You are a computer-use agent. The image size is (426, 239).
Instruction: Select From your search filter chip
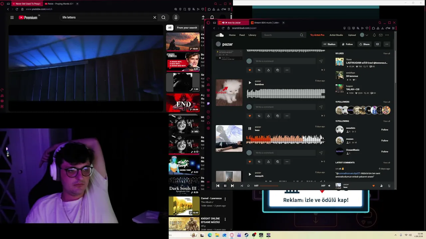187,28
